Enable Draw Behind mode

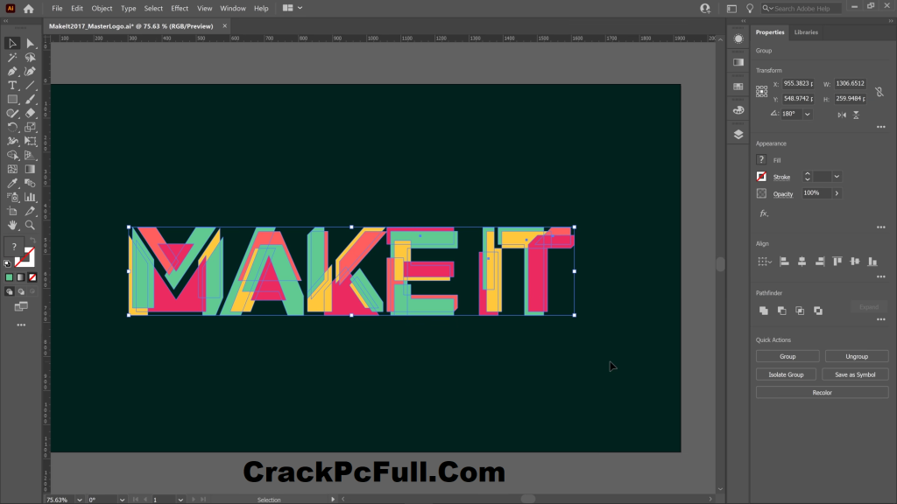pos(21,291)
